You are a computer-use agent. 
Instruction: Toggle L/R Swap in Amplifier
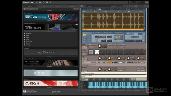(x=122, y=70)
